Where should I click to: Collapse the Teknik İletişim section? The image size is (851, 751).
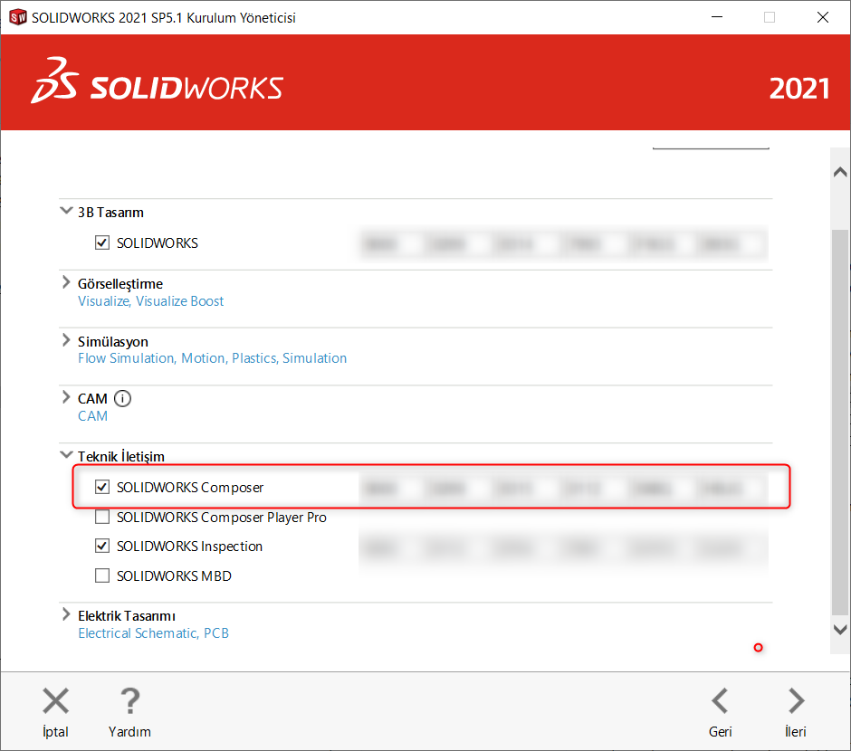tap(66, 456)
